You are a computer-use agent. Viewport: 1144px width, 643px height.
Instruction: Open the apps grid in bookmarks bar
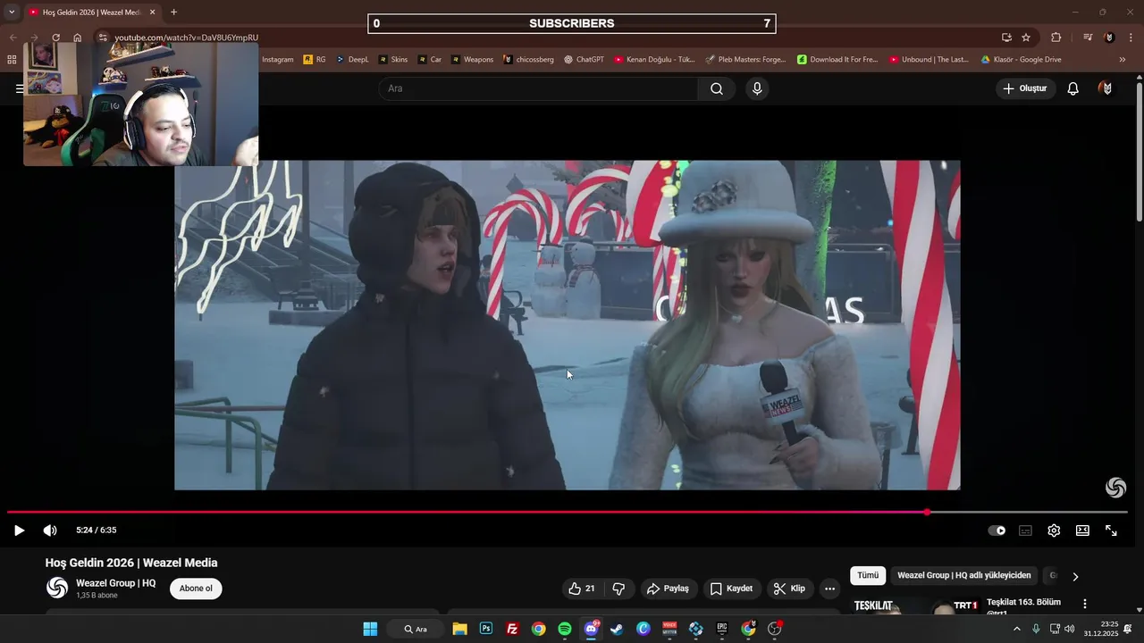coord(12,60)
